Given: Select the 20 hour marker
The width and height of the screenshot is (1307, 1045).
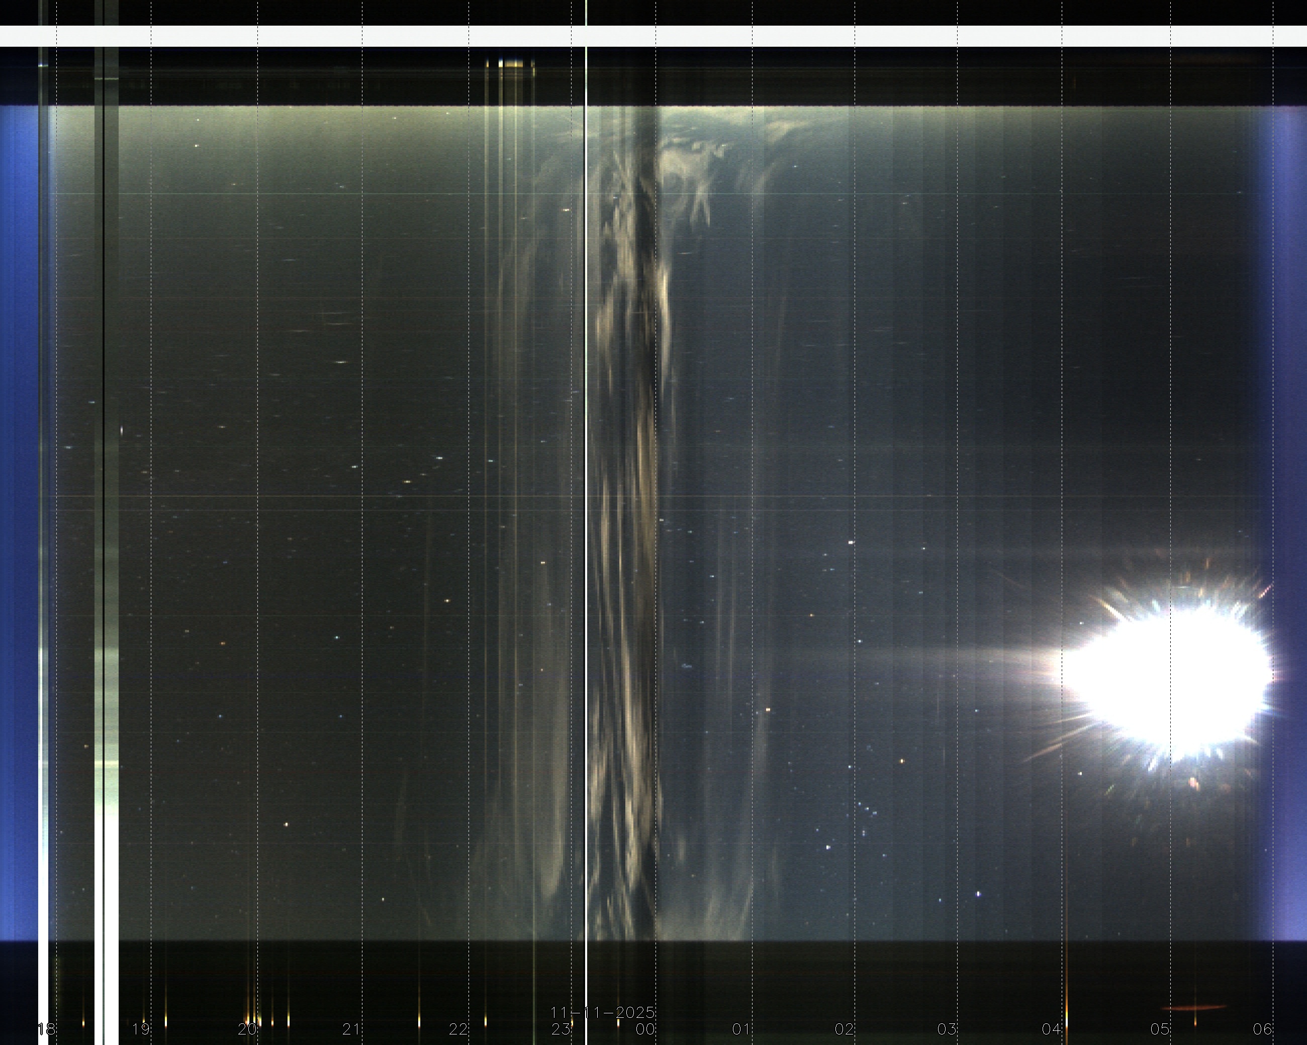Looking at the screenshot, I should pos(247,1029).
